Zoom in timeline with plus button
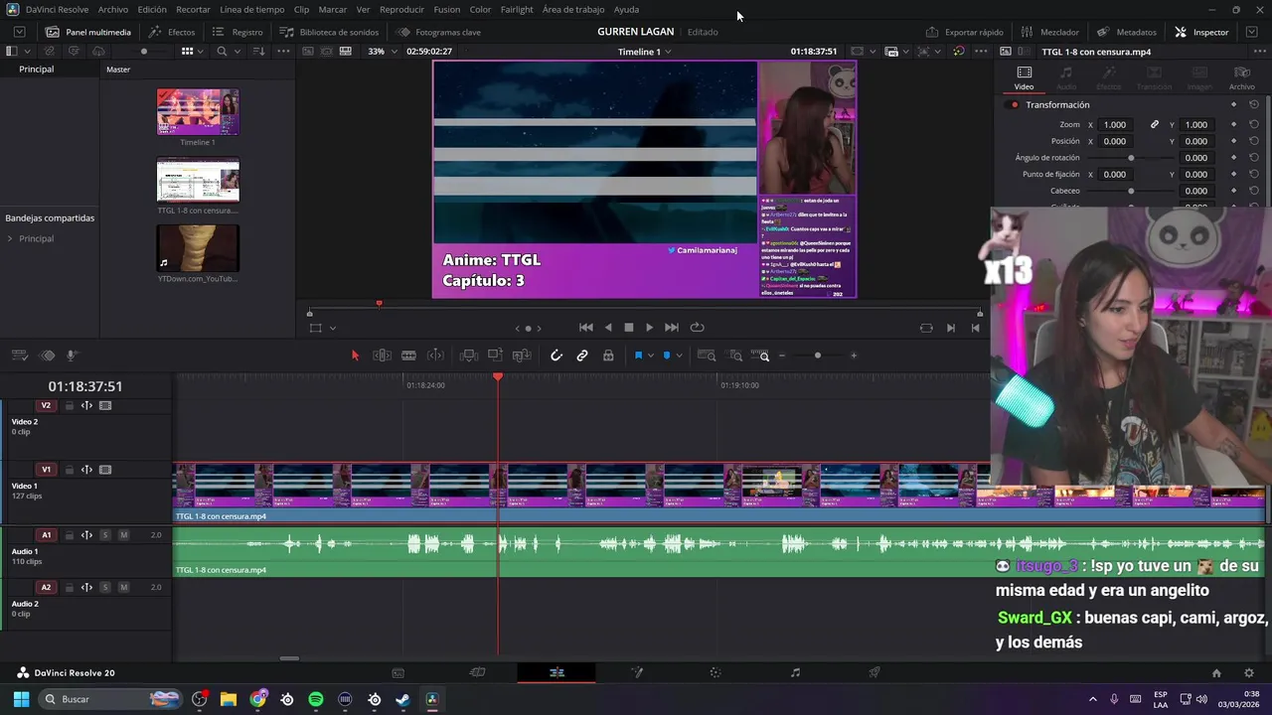 point(853,356)
